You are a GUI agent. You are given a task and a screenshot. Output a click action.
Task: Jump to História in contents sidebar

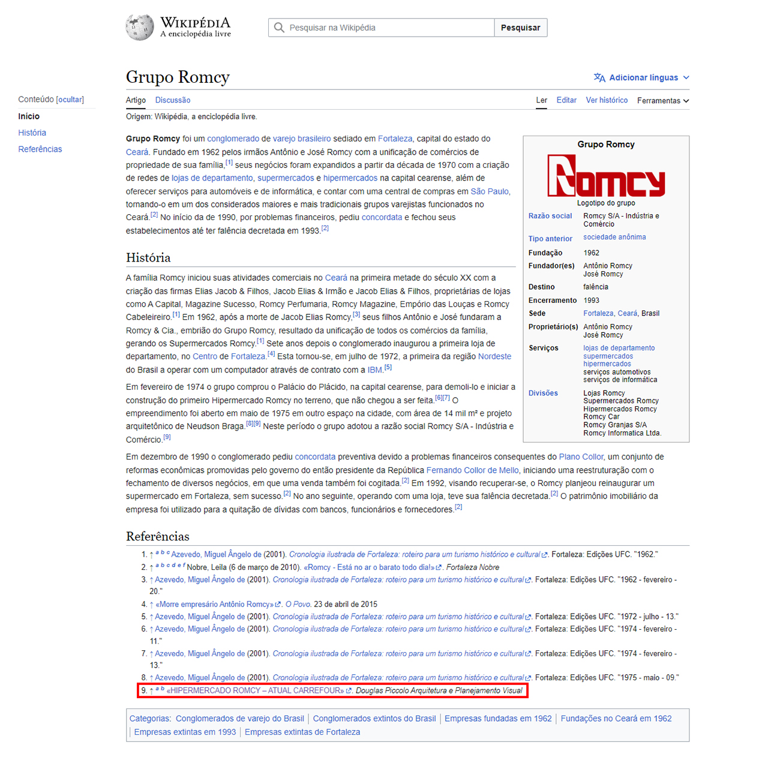(x=32, y=133)
